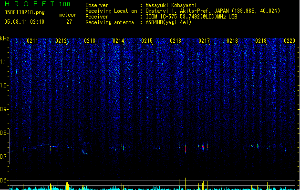The width and height of the screenshot is (300, 190).
Task: Click the long red echo streak after 0216
Action: pyautogui.click(x=185, y=149)
